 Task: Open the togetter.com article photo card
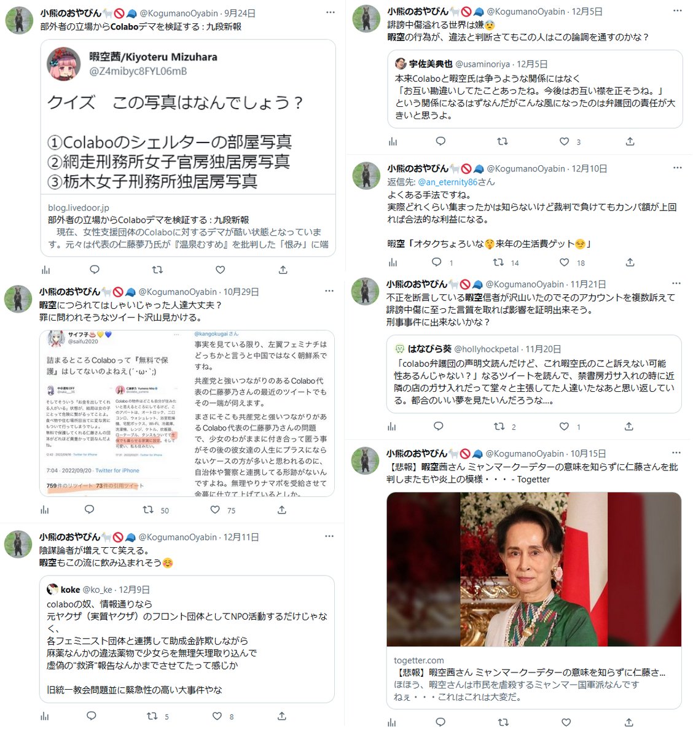pyautogui.click(x=534, y=600)
